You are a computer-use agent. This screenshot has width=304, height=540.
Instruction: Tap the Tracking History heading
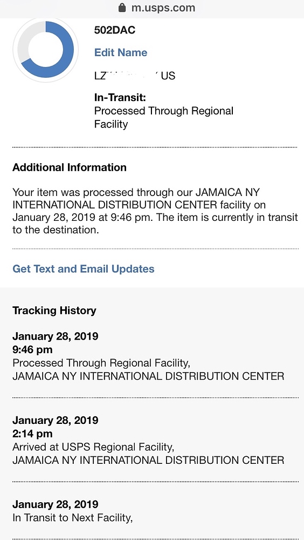tap(54, 310)
